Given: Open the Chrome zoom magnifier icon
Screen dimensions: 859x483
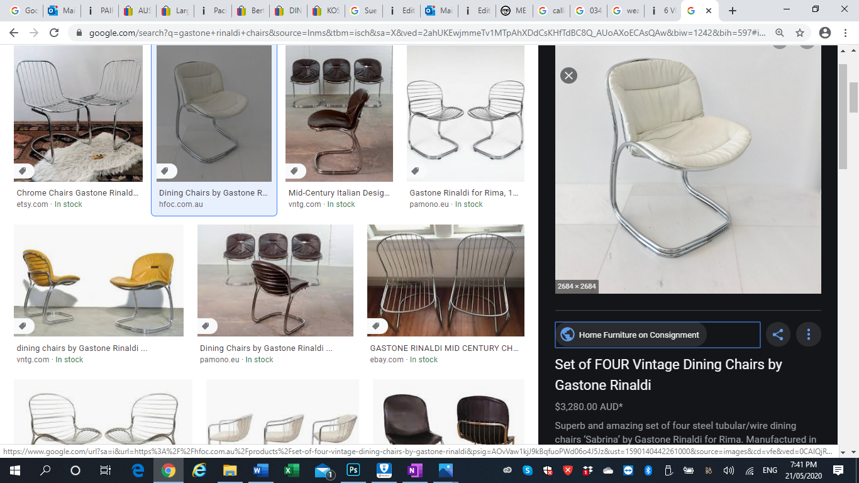Looking at the screenshot, I should click(x=780, y=33).
